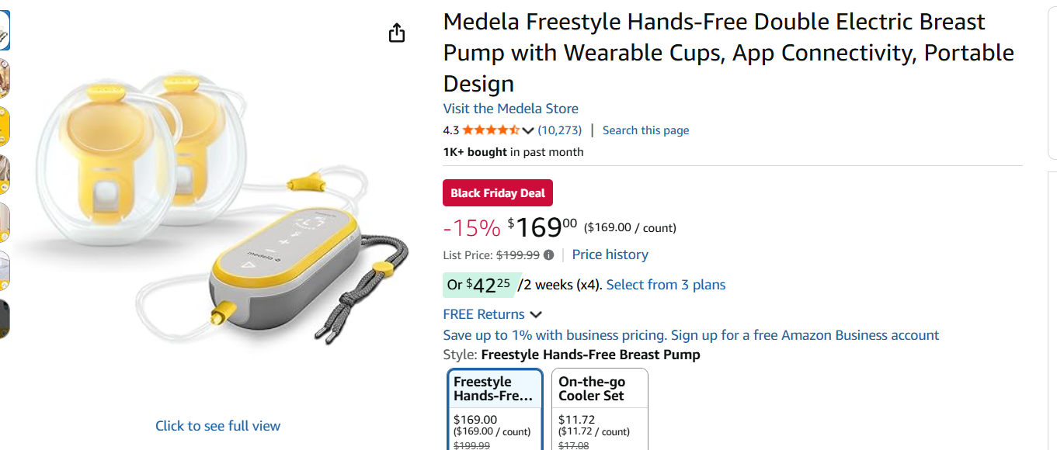Open Select from 3 plans options
This screenshot has height=450, width=1057.
point(666,285)
